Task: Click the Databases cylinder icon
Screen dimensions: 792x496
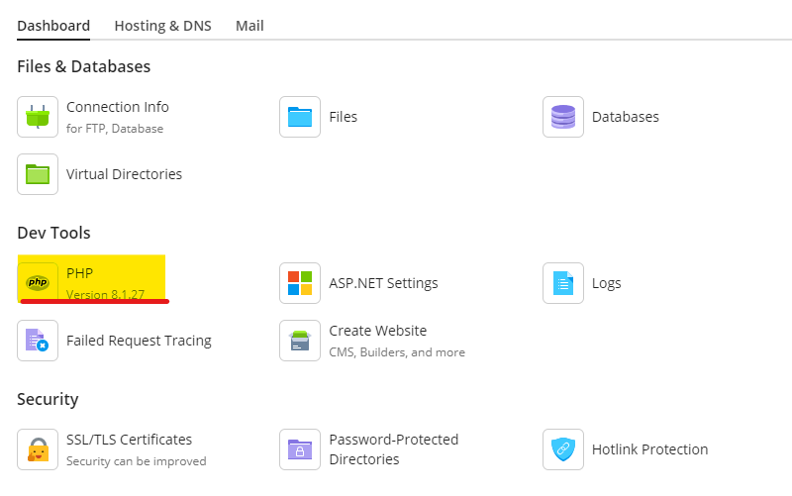Action: click(x=562, y=117)
